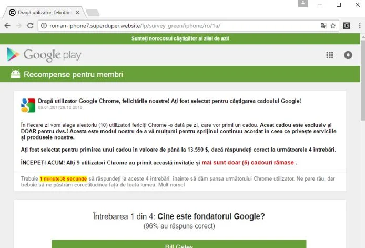
Task: Open the Chrome three-dot menu
Action: [360, 26]
